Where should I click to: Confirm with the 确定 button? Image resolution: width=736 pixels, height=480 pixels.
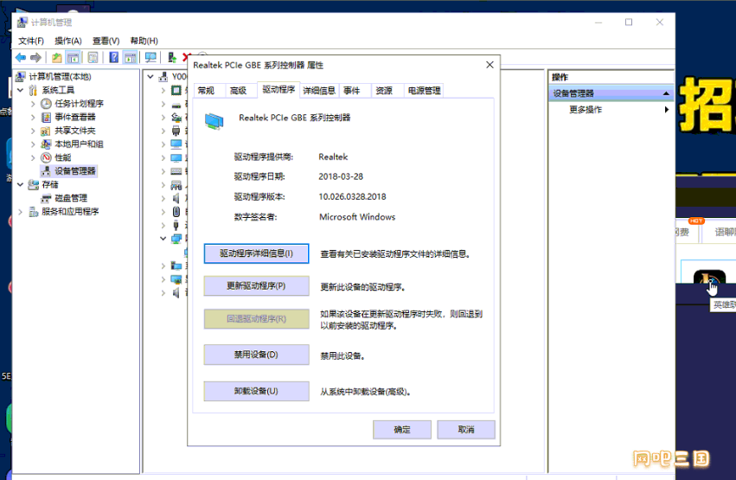(402, 429)
